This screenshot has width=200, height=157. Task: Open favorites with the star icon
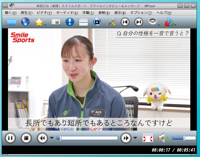(39, 22)
